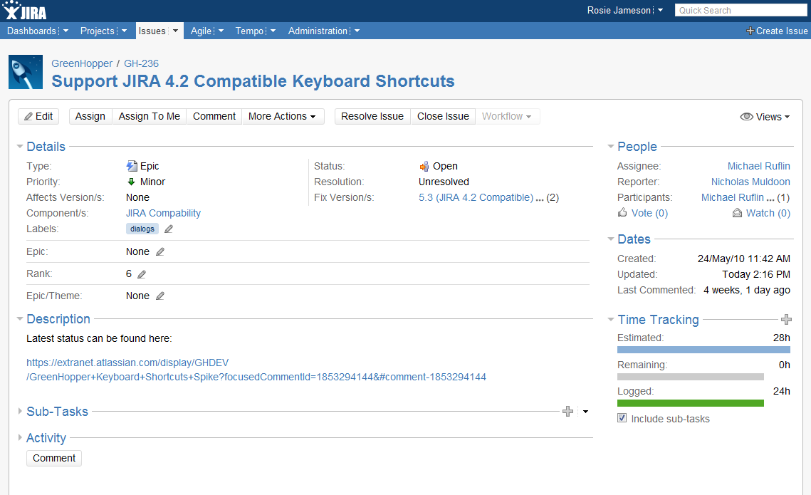Open the Administration menu
811x495 pixels.
[x=318, y=31]
